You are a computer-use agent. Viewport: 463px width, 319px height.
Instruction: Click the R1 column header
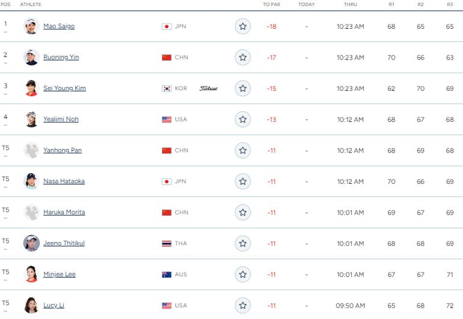391,4
